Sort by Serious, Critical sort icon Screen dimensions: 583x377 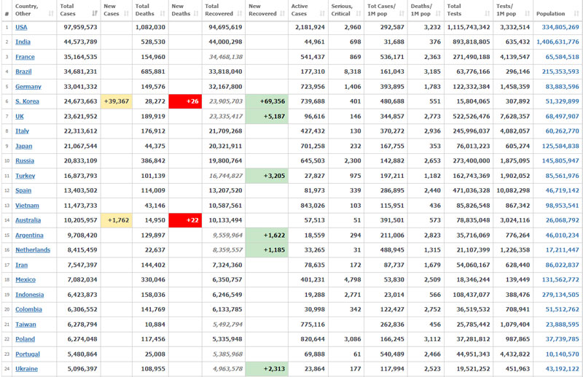359,14
